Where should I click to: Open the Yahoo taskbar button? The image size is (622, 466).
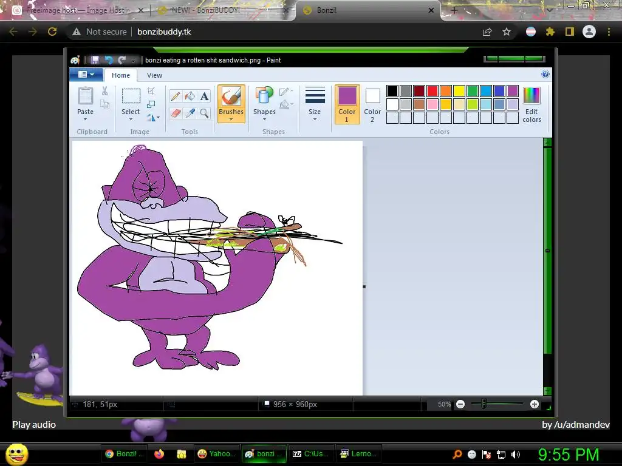[x=216, y=454]
